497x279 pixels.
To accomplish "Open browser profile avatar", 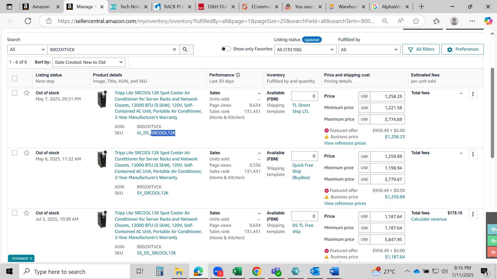I will point(454,21).
